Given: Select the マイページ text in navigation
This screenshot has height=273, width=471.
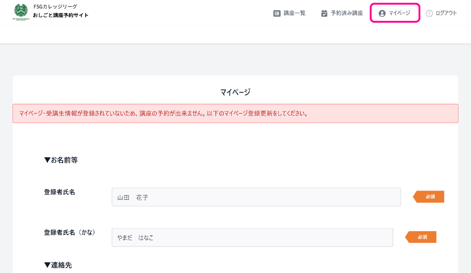Looking at the screenshot, I should point(399,13).
